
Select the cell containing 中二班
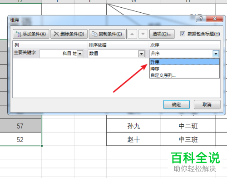pos(188,126)
